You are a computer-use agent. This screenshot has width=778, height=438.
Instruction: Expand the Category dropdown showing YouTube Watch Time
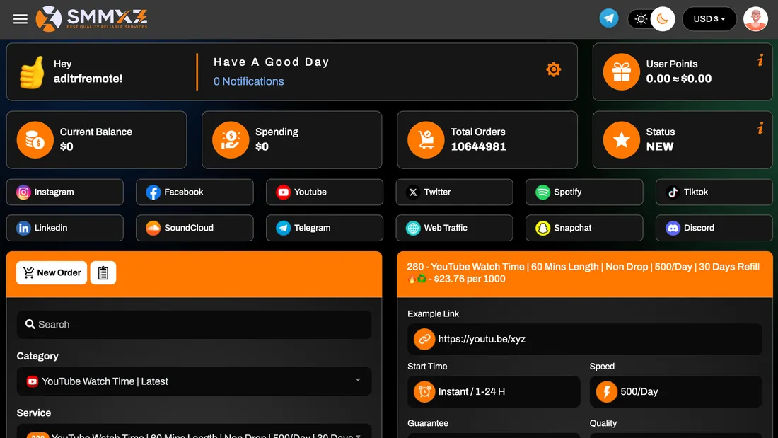coord(194,381)
